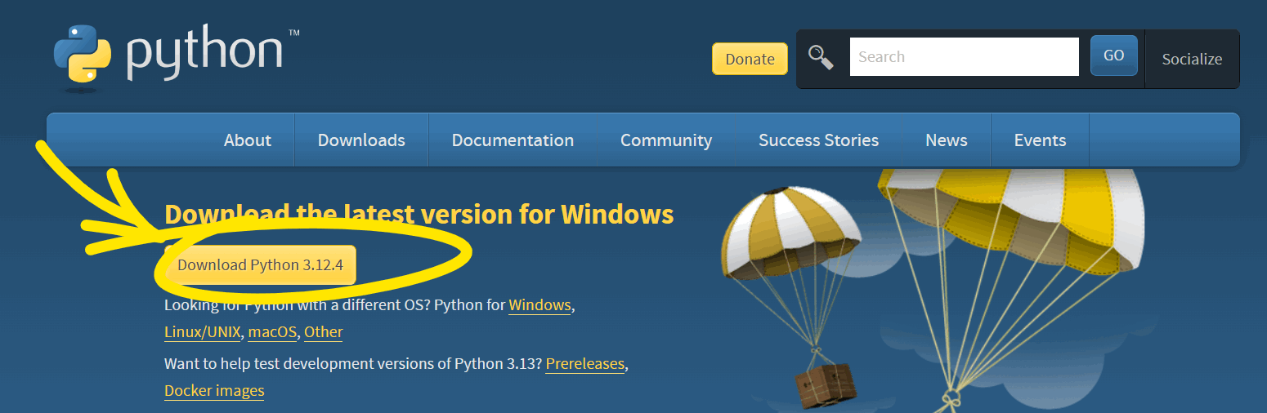
Task: Click the Download Python 3.12.4 button
Action: [x=260, y=265]
